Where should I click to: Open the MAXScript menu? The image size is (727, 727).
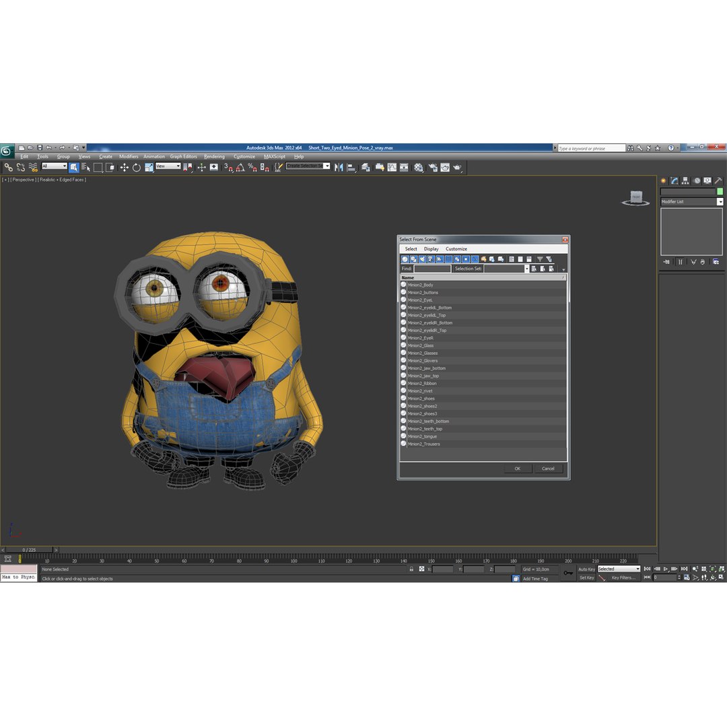coord(275,157)
